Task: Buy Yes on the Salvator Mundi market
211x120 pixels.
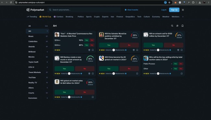Action: coord(109,45)
